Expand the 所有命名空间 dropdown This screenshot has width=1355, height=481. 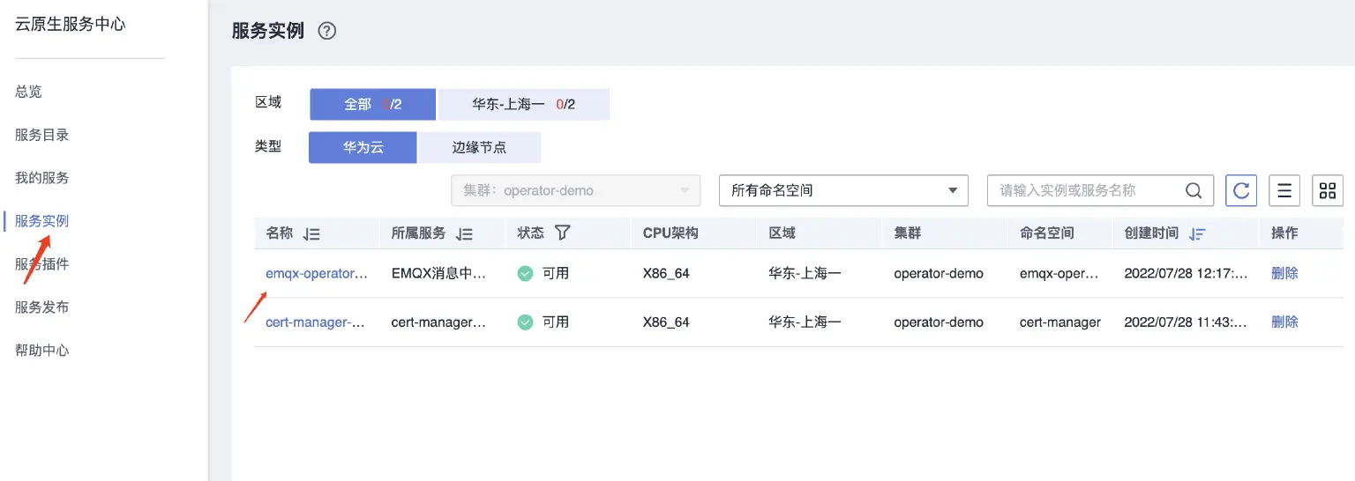click(x=843, y=190)
